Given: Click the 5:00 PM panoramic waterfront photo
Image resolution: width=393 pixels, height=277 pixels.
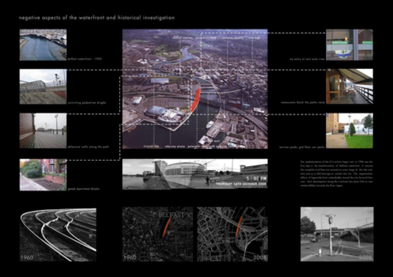Looking at the screenshot, I should 195,173.
